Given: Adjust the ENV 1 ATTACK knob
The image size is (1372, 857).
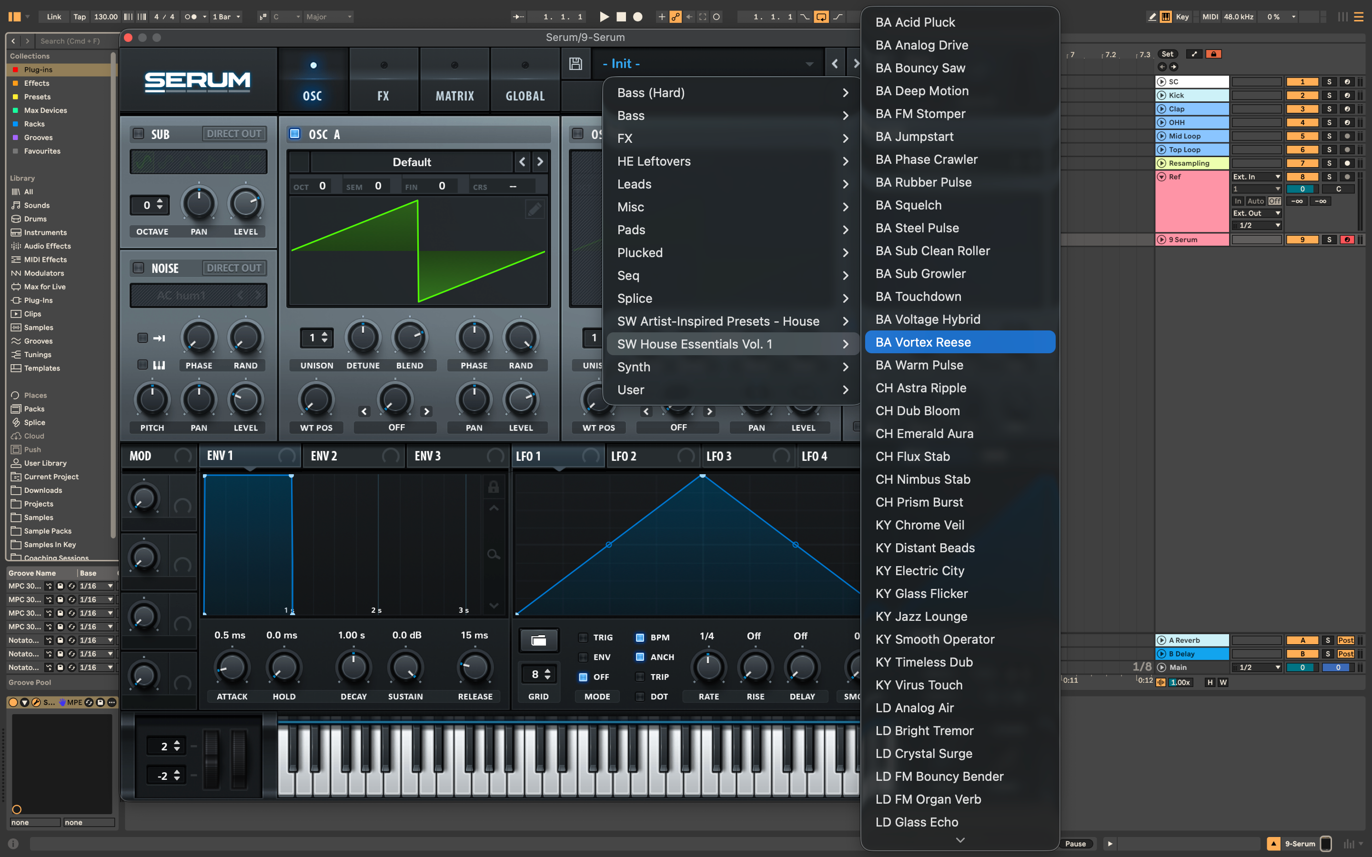Looking at the screenshot, I should coord(232,668).
